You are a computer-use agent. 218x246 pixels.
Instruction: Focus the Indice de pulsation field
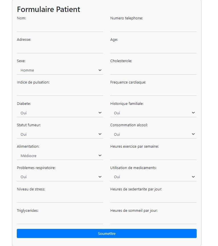click(x=60, y=91)
